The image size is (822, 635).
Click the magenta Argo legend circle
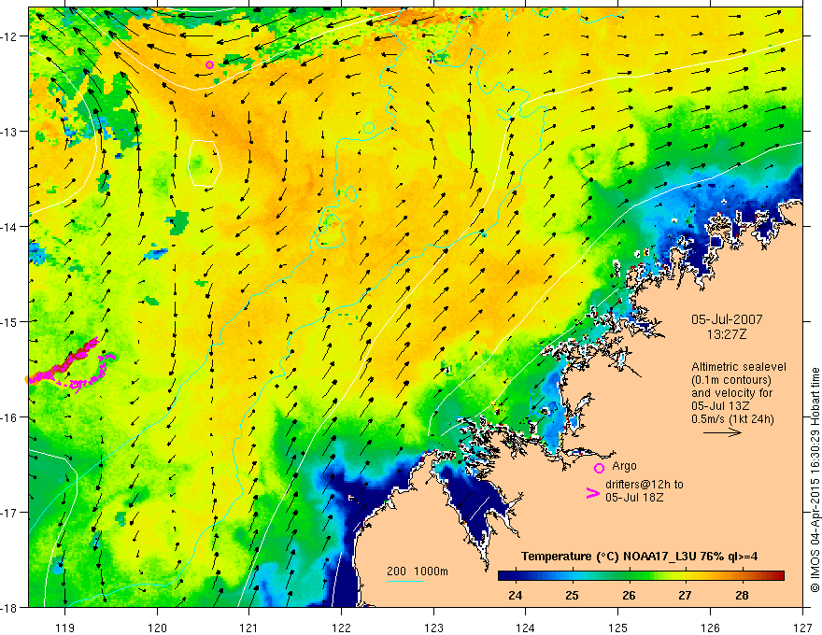(x=599, y=468)
